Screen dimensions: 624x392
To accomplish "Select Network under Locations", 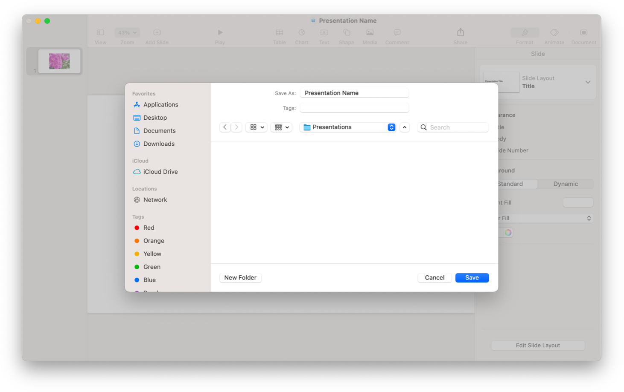I will pos(150,200).
